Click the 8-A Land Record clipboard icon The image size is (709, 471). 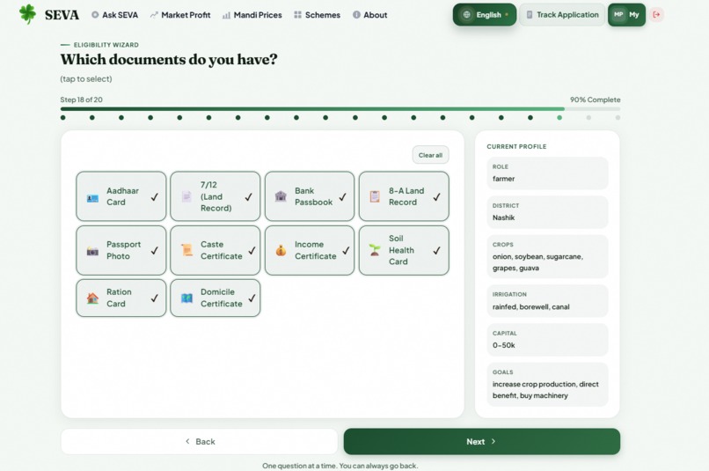click(375, 196)
